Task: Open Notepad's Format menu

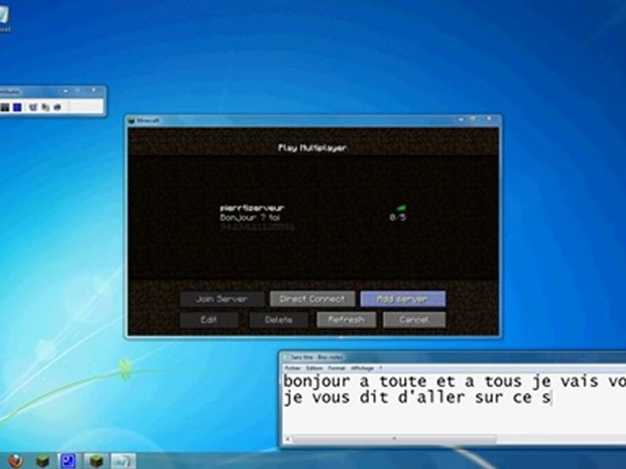Action: pyautogui.click(x=336, y=368)
